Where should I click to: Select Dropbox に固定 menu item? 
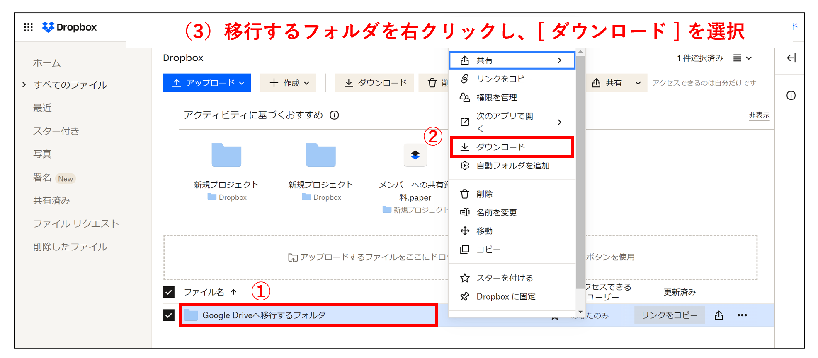512,296
